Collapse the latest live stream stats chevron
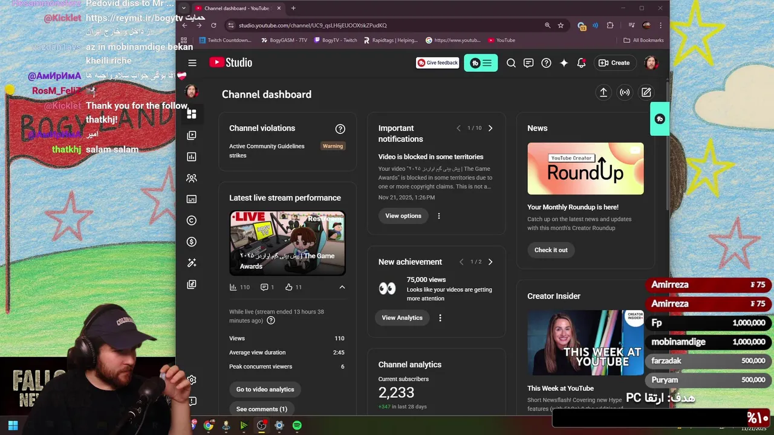This screenshot has width=774, height=435. coord(342,287)
